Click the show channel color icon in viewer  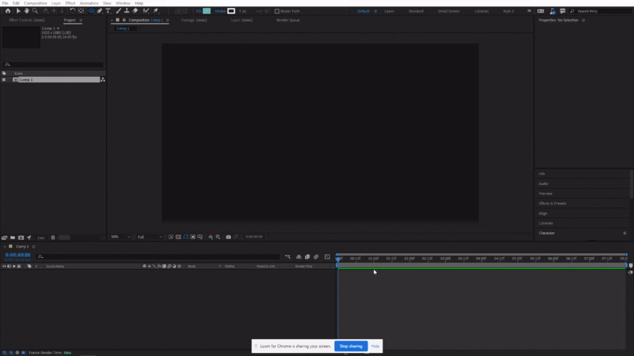point(211,237)
